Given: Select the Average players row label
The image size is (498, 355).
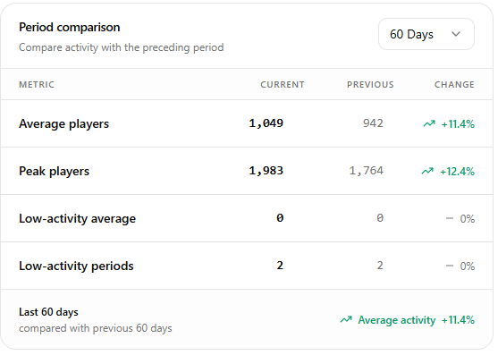Looking at the screenshot, I should click(64, 124).
